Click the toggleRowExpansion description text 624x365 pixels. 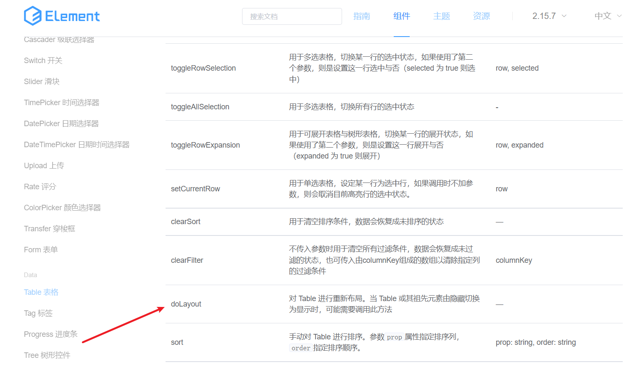[381, 145]
